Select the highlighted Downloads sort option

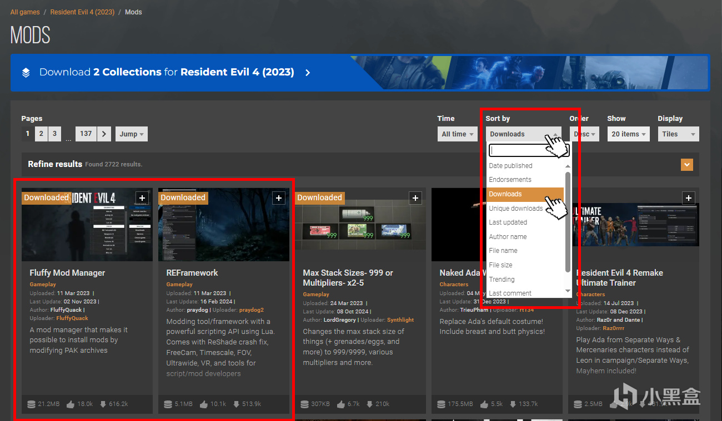click(525, 194)
